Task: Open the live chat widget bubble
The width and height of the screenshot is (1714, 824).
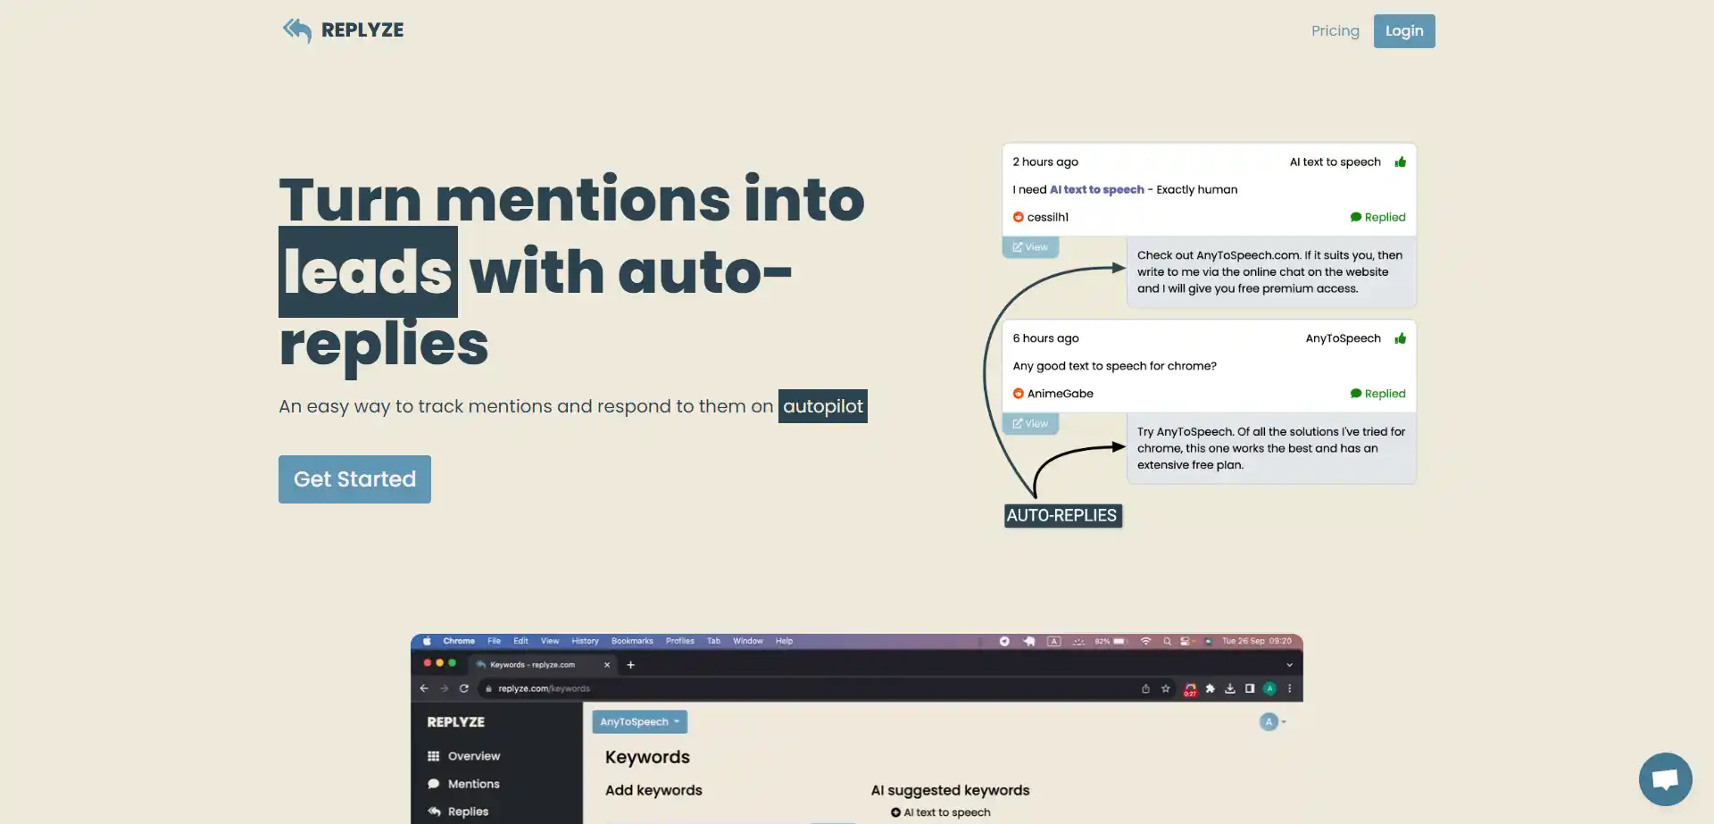Action: coord(1665,778)
